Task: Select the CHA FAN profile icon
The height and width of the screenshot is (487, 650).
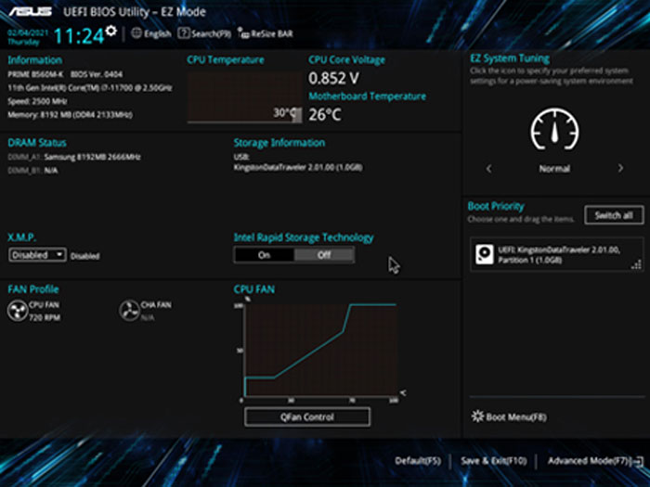Action: 129,311
